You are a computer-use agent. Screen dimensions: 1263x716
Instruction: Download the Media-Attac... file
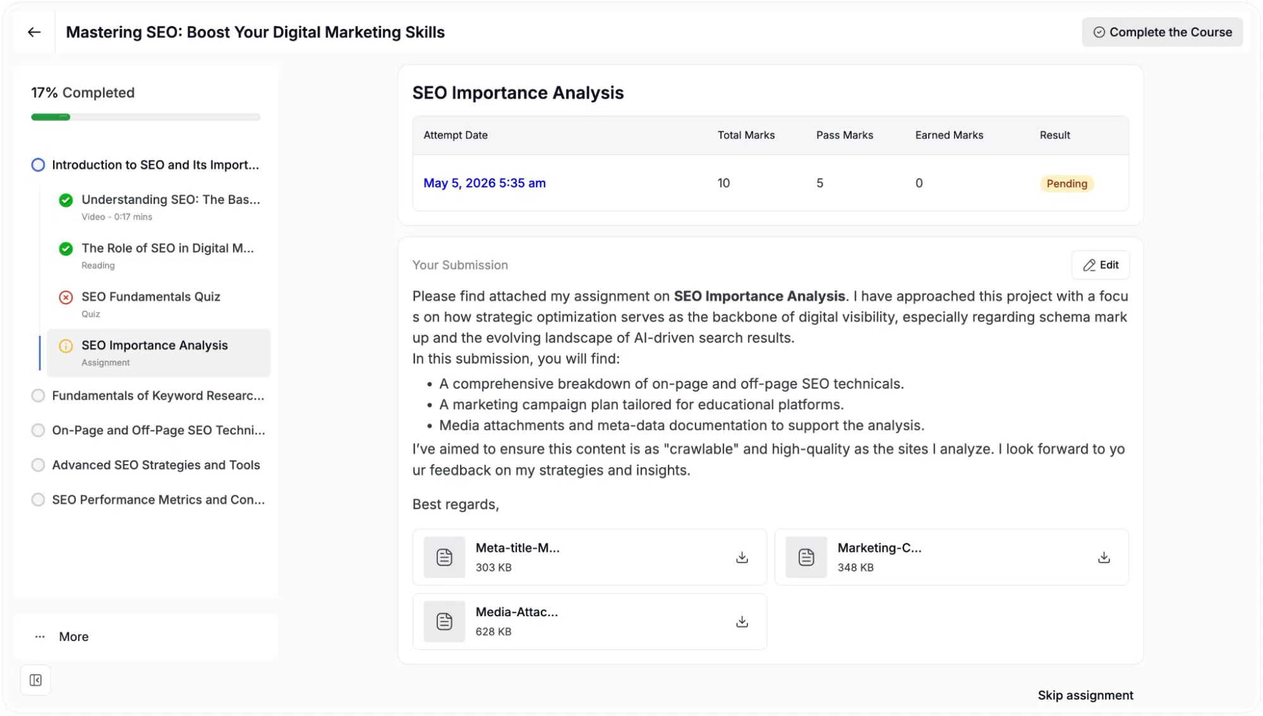(742, 621)
